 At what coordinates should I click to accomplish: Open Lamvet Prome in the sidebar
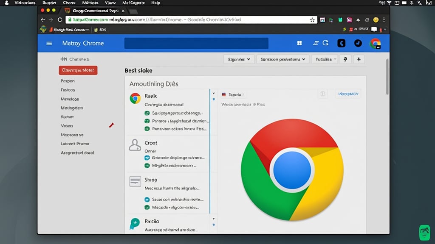click(x=75, y=144)
